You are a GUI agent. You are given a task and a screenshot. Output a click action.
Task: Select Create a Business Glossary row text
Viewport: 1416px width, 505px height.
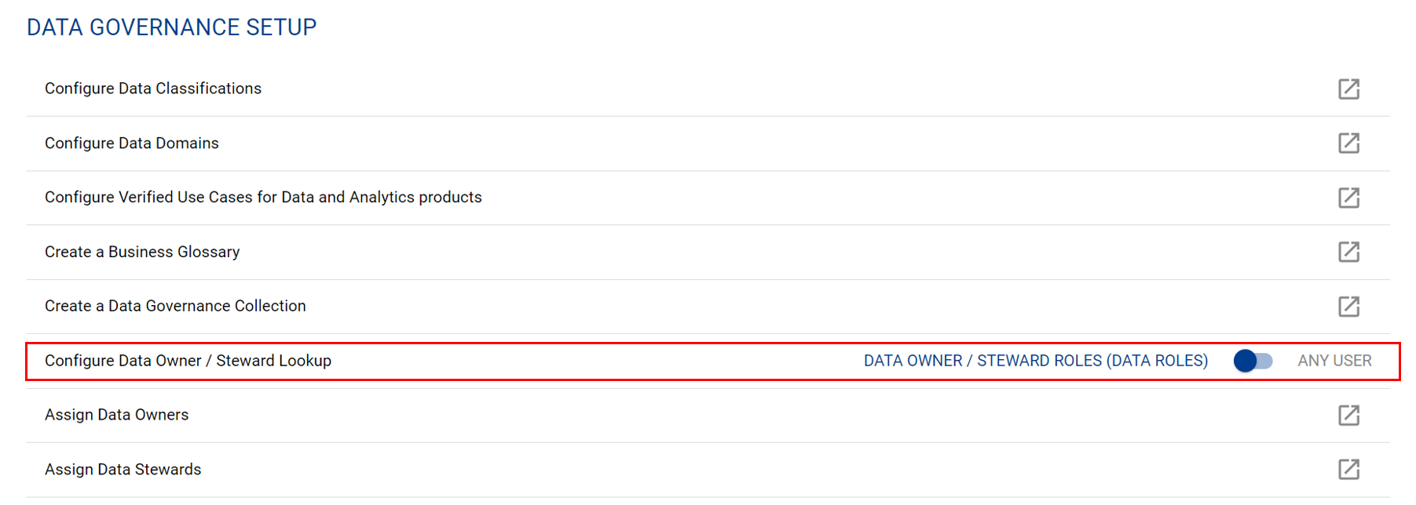tap(142, 252)
